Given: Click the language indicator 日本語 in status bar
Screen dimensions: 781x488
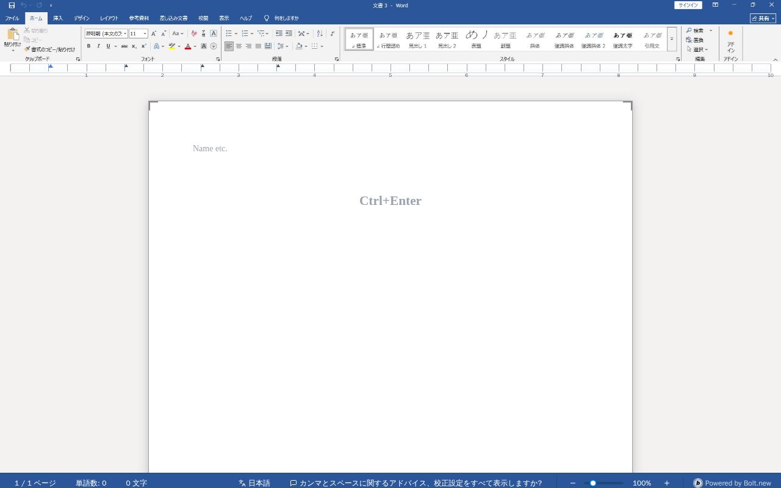Looking at the screenshot, I should [x=254, y=483].
